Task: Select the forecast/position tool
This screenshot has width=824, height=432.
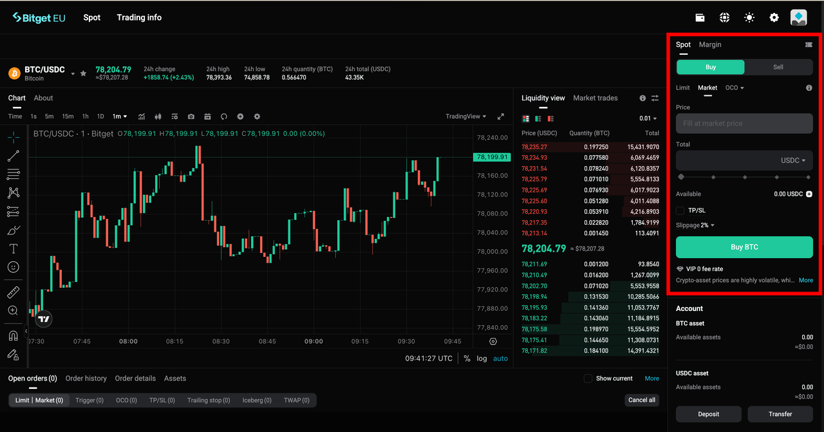Action: [x=13, y=211]
